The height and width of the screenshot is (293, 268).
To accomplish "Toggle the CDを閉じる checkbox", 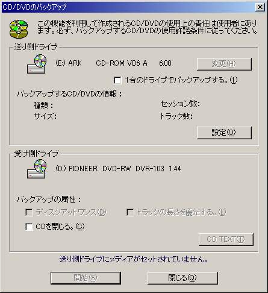I will click(x=30, y=227).
